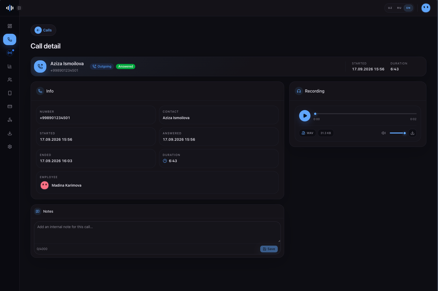Focus the internal note text area
The image size is (438, 291).
[157, 232]
